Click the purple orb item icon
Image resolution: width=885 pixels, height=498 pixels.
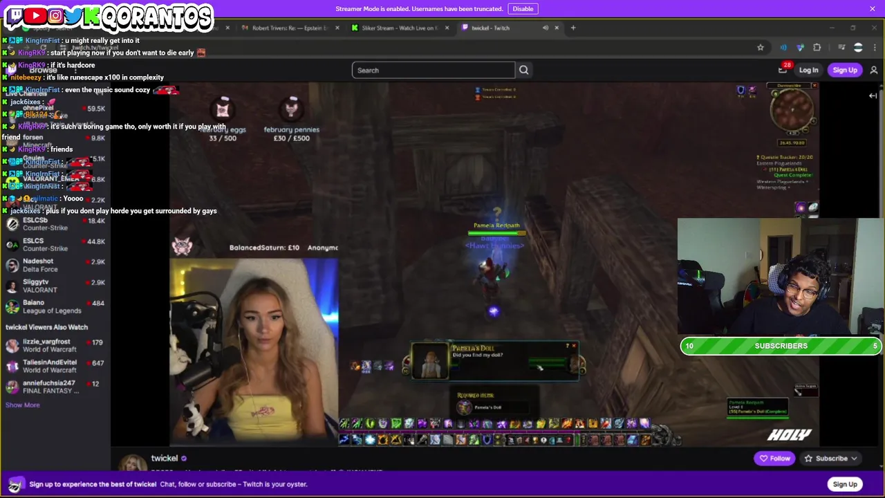coord(801,207)
